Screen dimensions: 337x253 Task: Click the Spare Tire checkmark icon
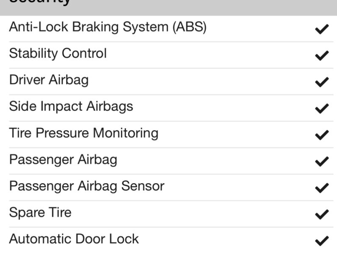click(x=322, y=214)
